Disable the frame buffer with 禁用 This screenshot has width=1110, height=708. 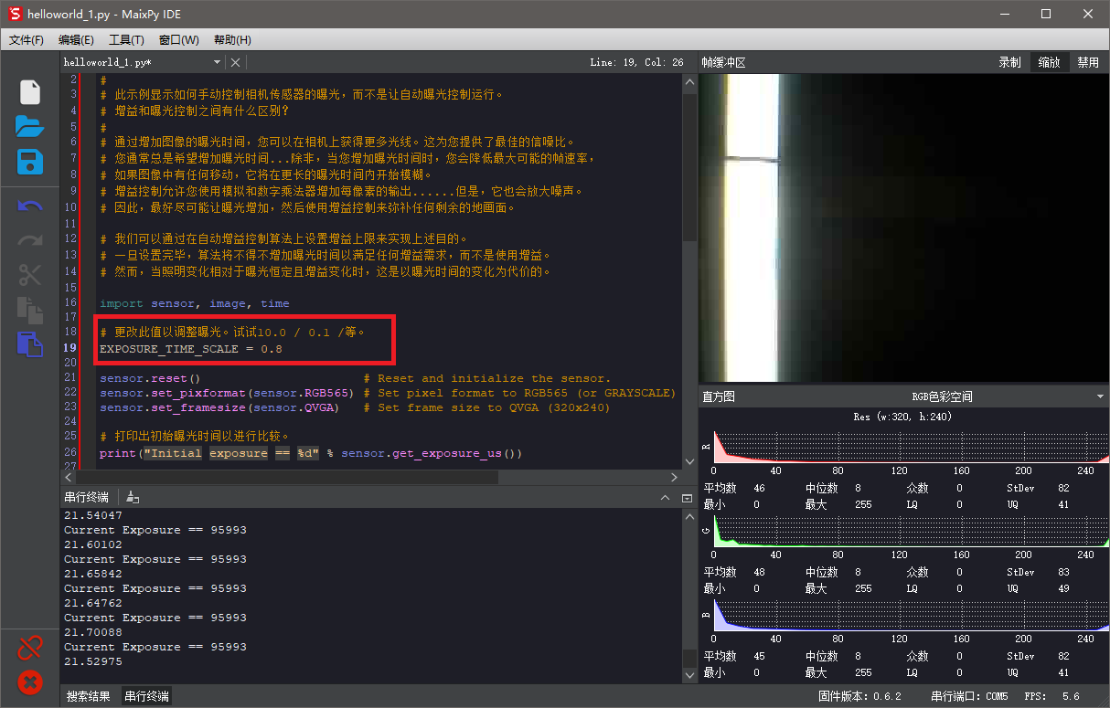pyautogui.click(x=1090, y=62)
